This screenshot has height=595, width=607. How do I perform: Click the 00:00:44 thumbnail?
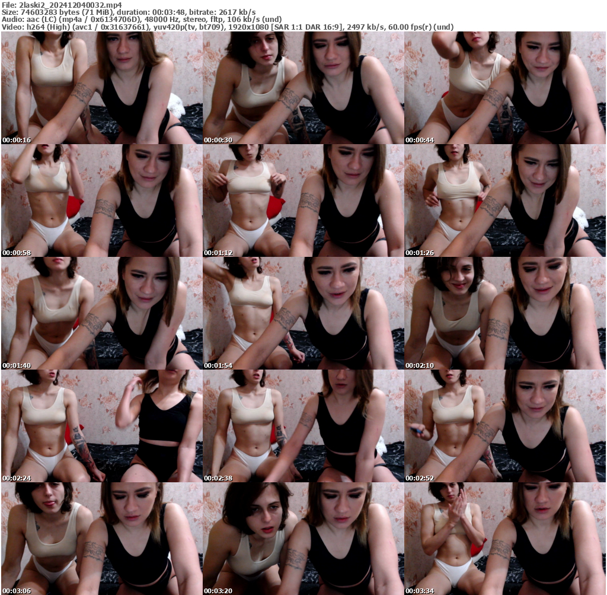pyautogui.click(x=505, y=86)
